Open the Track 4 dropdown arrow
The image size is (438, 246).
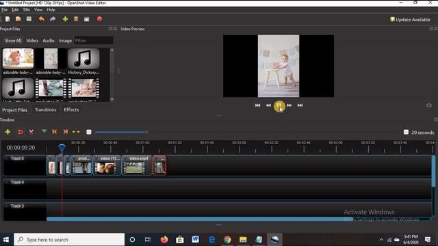coord(7,182)
